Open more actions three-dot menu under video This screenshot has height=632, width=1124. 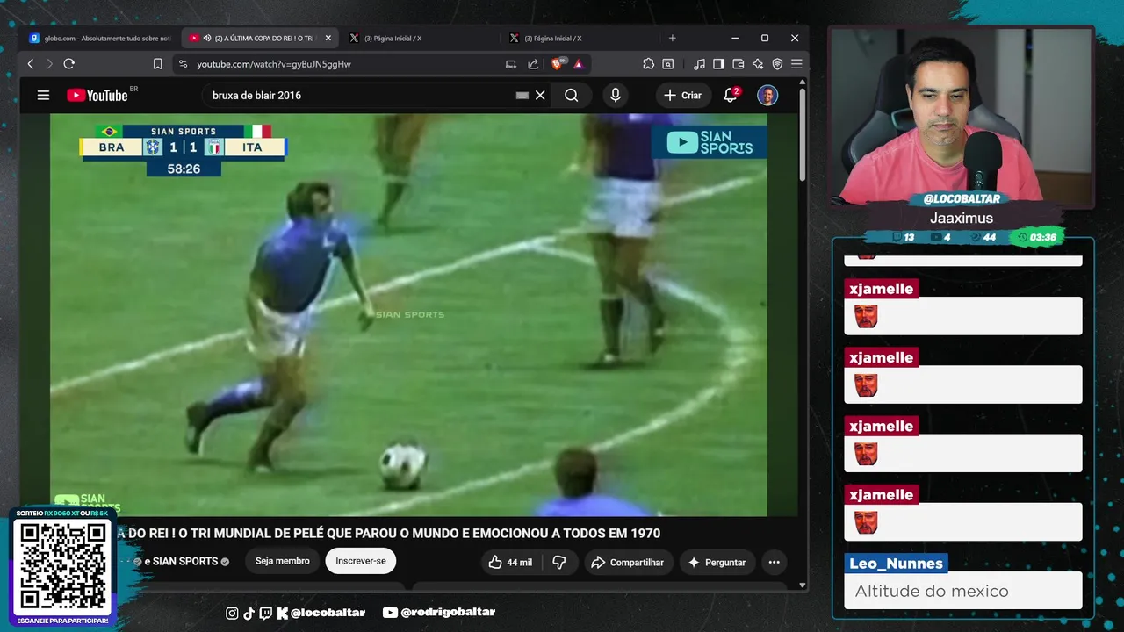pyautogui.click(x=774, y=562)
